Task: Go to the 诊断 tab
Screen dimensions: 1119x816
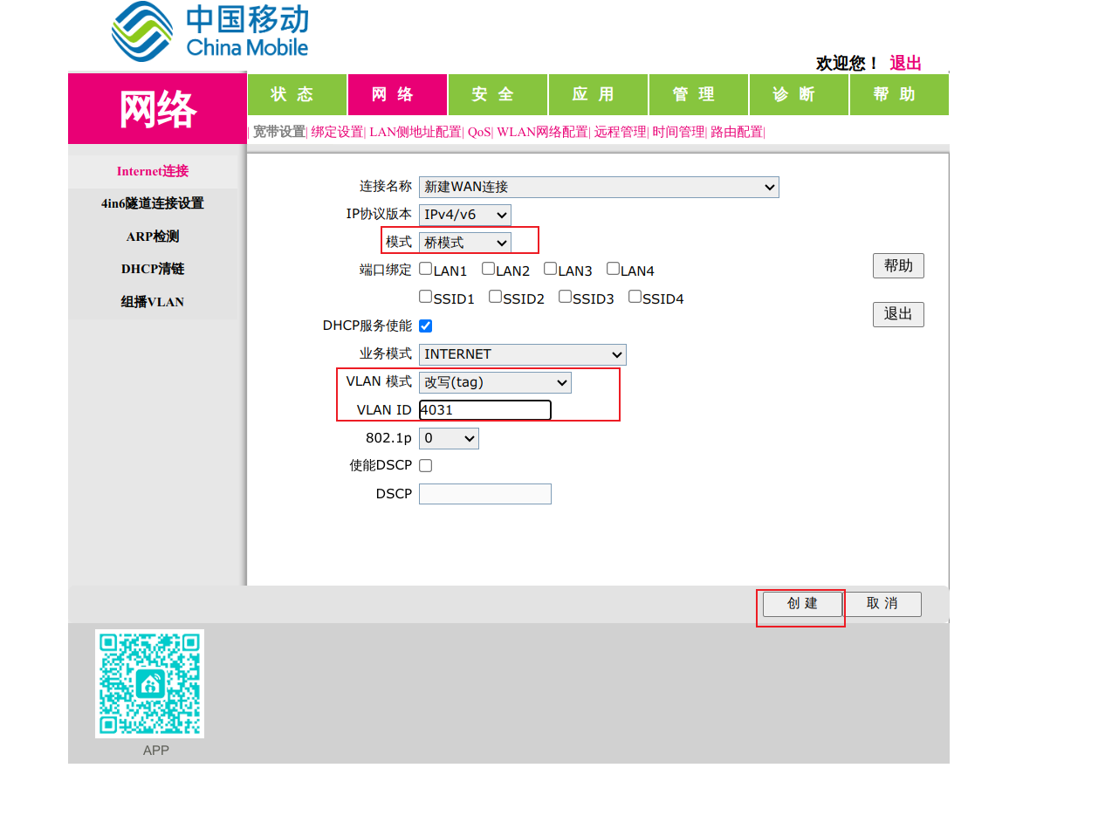Action: click(x=799, y=94)
